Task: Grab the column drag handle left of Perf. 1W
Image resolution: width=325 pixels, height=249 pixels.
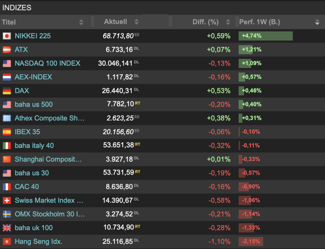Action: coord(237,22)
